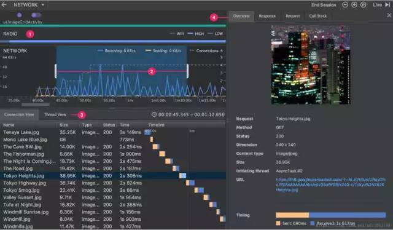
Task: Open the Tokyo Heights image URL link
Action: (330, 184)
